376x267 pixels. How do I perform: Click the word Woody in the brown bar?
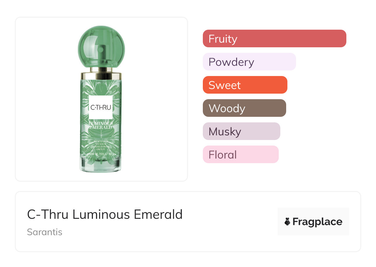[227, 108]
